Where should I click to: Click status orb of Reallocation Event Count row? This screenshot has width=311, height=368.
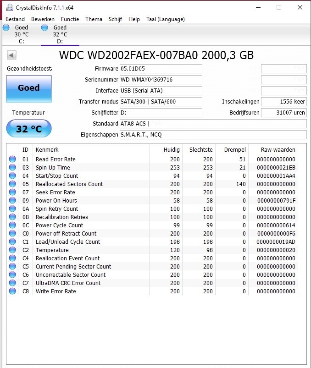(12, 258)
